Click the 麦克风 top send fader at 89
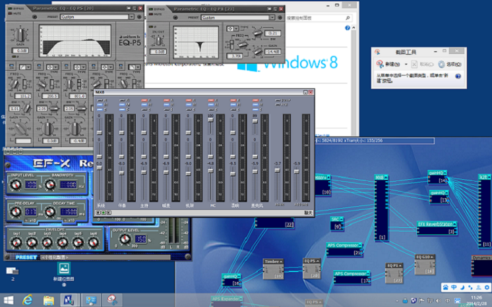 [x=255, y=121]
